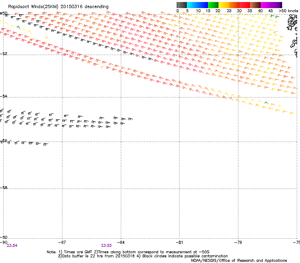This screenshot has height=263, width=300.
Task: Click the '-90' longitude axis label
Action: [4, 242]
